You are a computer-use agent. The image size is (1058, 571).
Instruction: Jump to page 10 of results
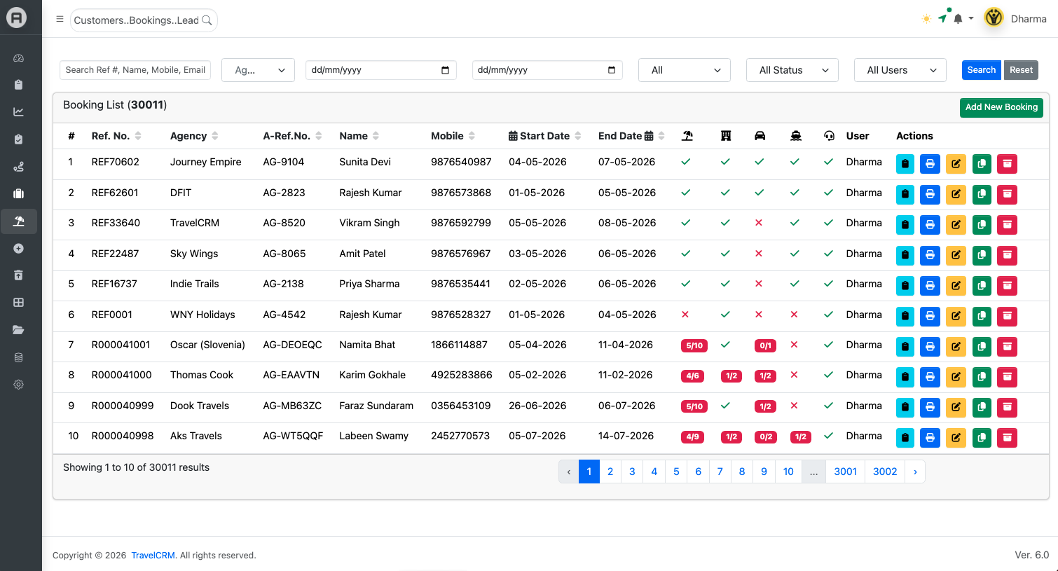[x=788, y=472]
